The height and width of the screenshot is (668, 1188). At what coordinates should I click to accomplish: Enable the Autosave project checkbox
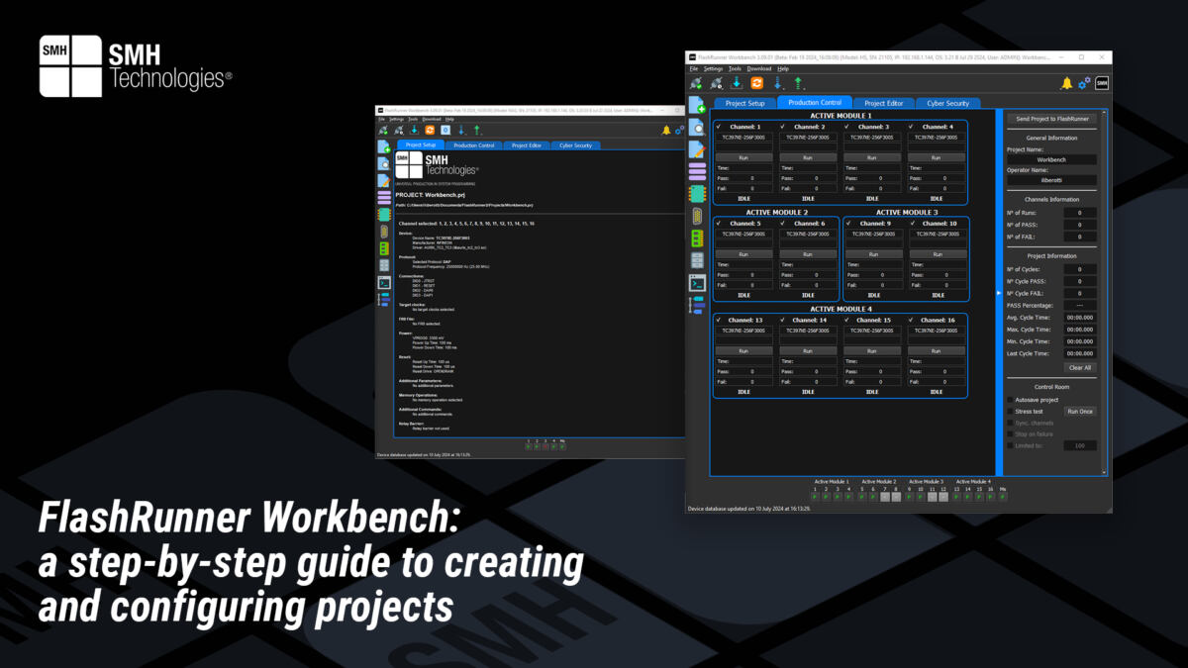pos(1012,399)
